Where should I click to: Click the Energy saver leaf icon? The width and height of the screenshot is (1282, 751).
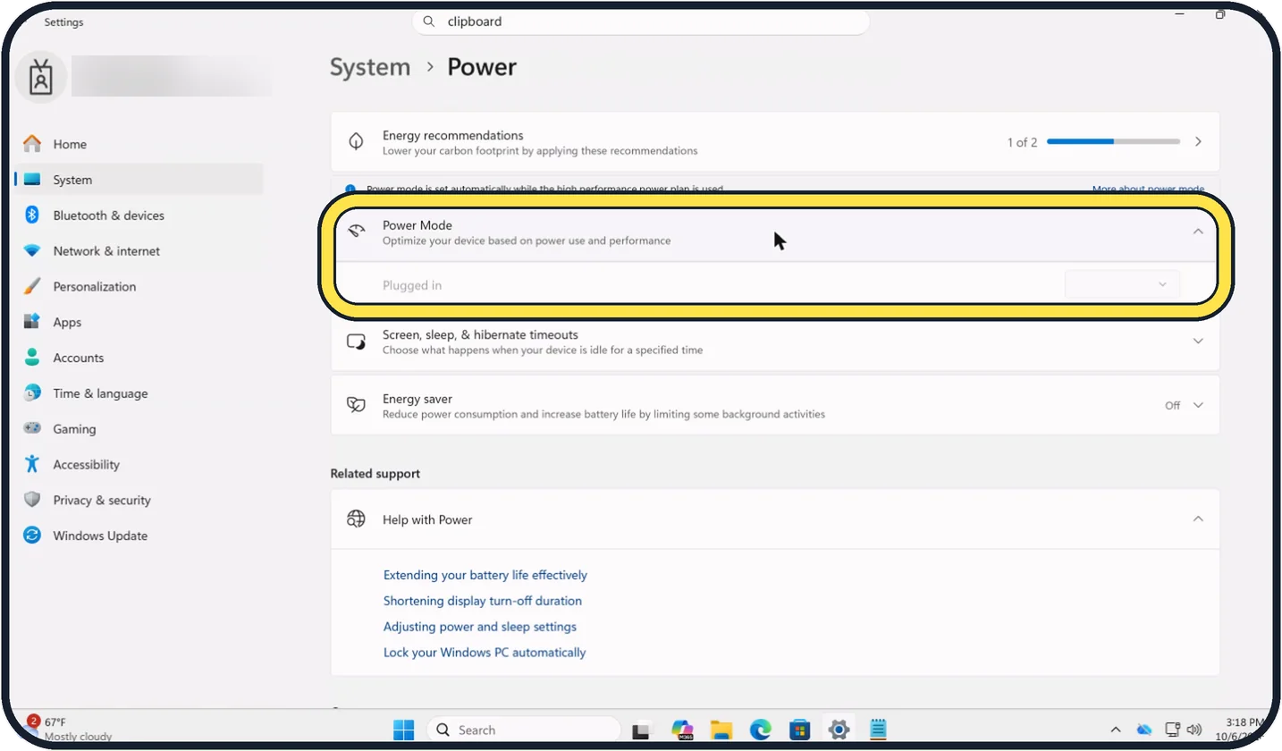(356, 406)
